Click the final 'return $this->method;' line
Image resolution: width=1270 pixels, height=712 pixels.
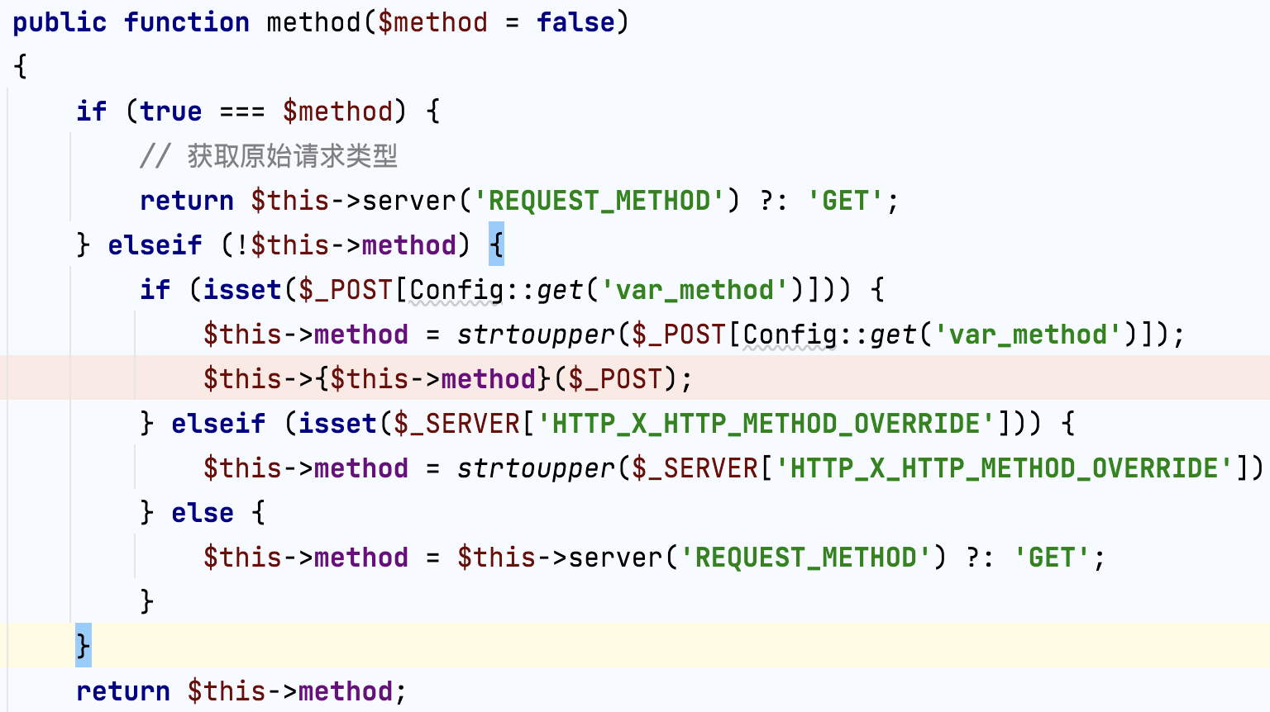[x=241, y=691]
